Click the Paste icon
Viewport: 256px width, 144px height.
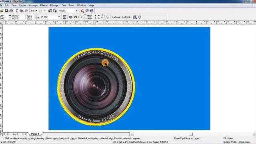pyautogui.click(x=26, y=11)
